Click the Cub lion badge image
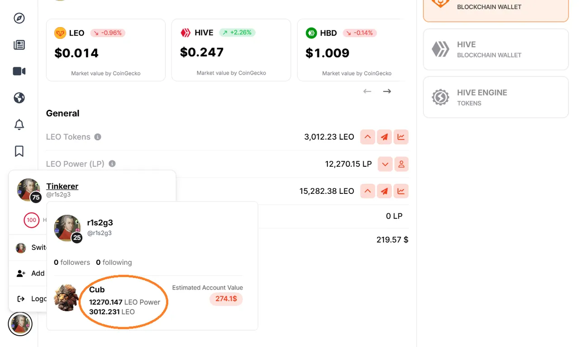579x347 pixels. click(66, 298)
